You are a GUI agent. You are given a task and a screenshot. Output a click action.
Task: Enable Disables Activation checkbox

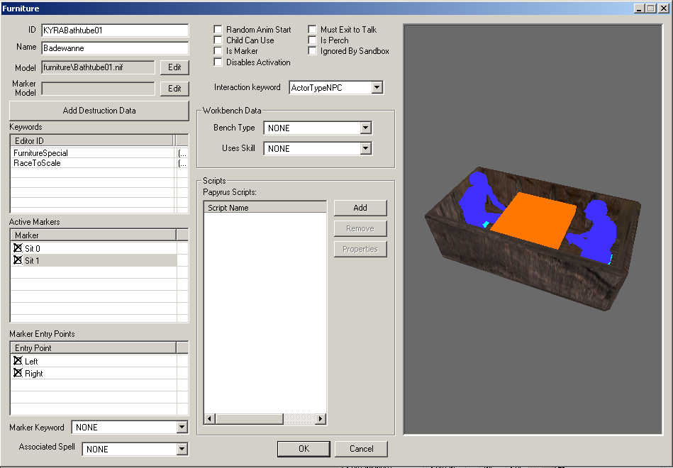(218, 62)
